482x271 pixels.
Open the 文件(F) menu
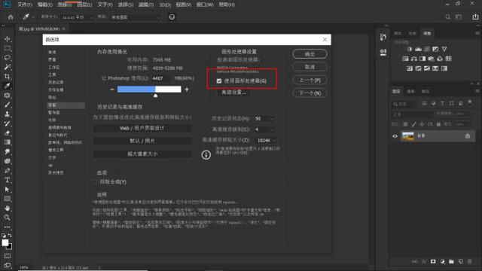coord(24,5)
